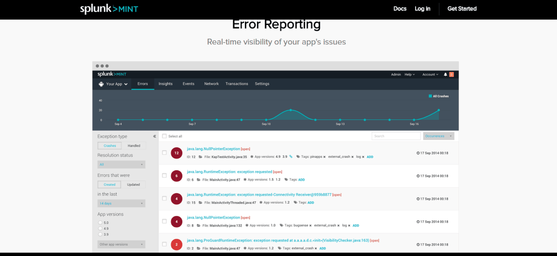This screenshot has width=557, height=256.
Task: Click the asterisk icon before App versions: 1.0
Action: point(247,225)
